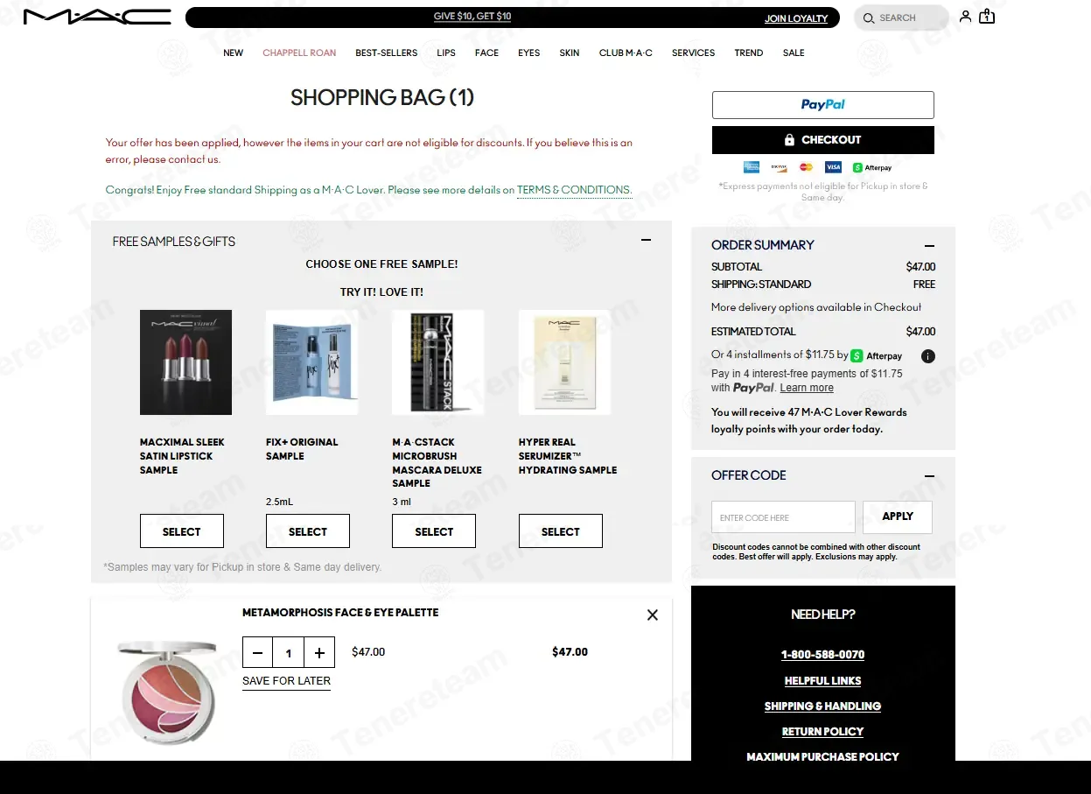1091x794 pixels.
Task: Click the search magnifier icon
Action: coord(869,18)
